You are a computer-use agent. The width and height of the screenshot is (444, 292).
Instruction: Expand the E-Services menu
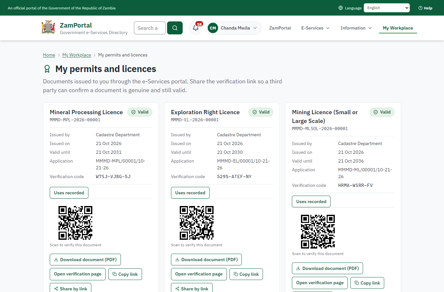[x=315, y=28]
